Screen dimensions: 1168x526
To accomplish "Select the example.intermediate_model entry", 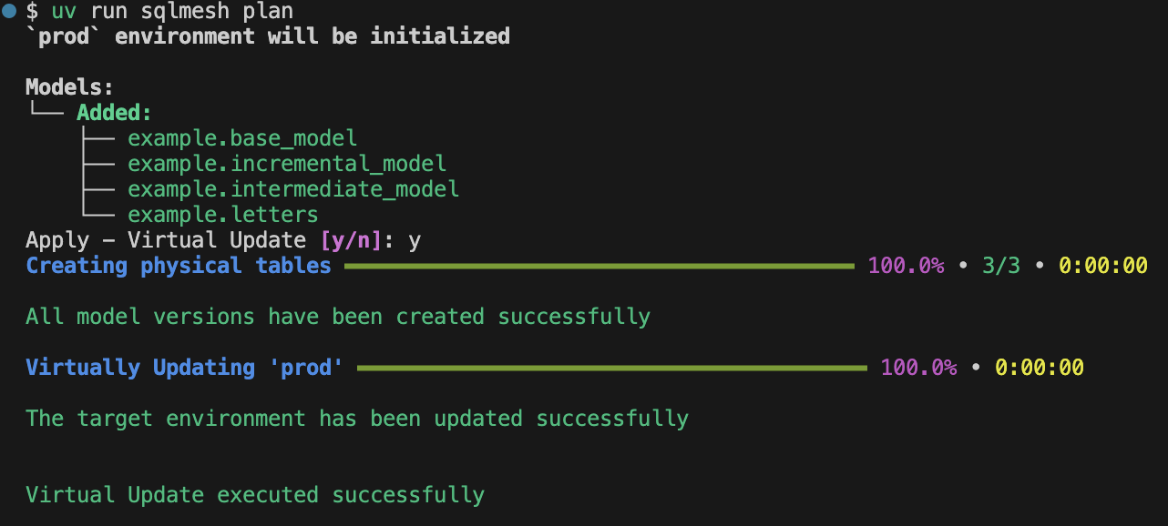I will [293, 189].
